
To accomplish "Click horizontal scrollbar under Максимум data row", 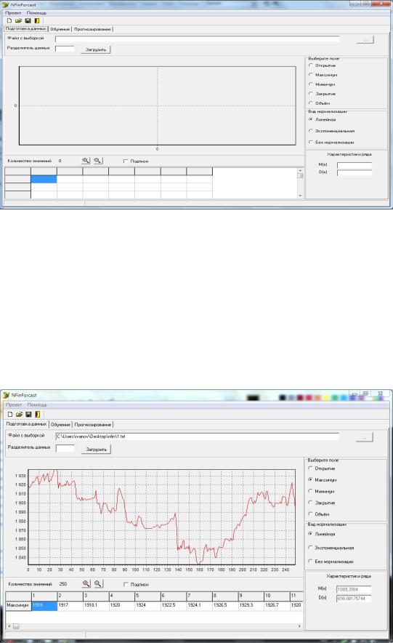I will click(155, 626).
